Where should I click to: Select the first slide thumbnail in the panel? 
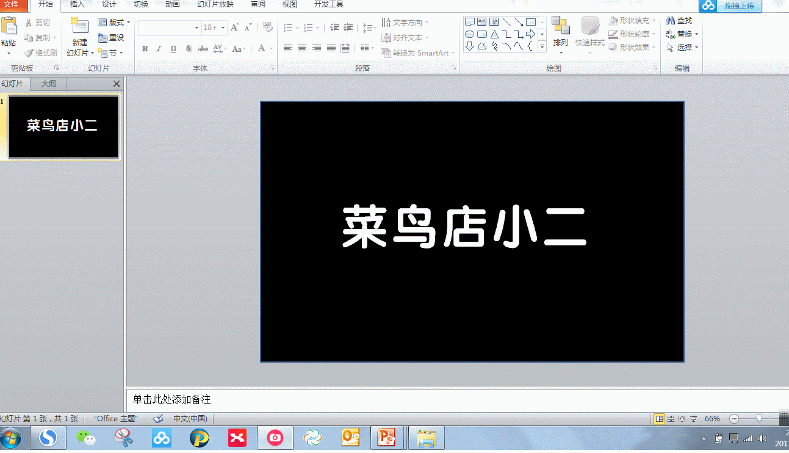tap(63, 126)
